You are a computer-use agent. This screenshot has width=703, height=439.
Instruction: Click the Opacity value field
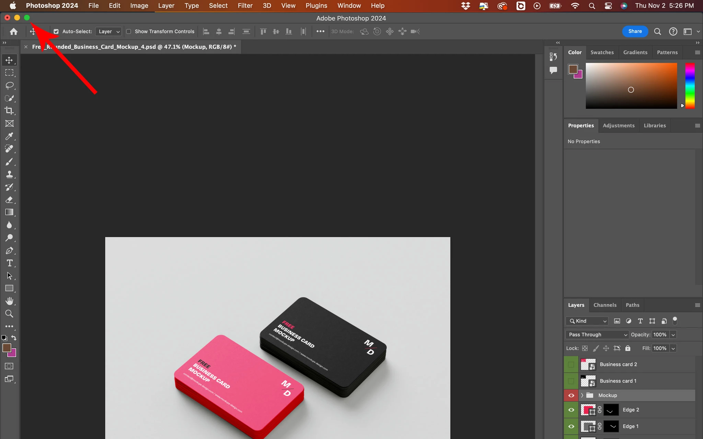point(660,334)
